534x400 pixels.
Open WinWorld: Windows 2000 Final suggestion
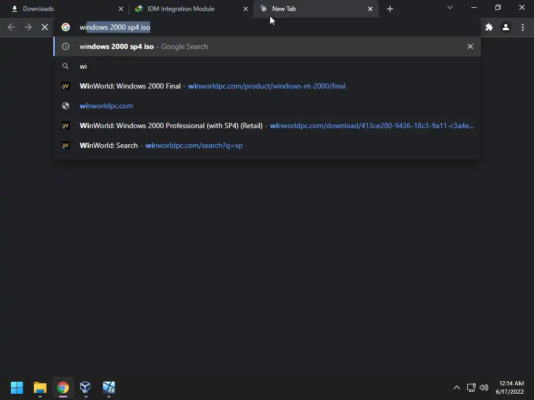coord(267,86)
